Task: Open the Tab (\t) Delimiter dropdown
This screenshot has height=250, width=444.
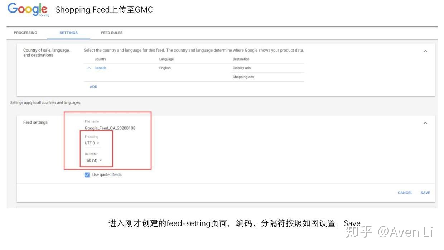Action: pyautogui.click(x=93, y=160)
